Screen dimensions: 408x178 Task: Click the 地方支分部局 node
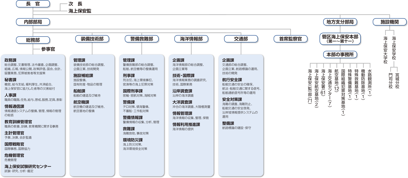(340, 22)
